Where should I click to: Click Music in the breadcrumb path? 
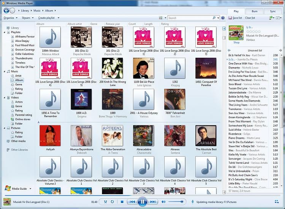pos(37,11)
